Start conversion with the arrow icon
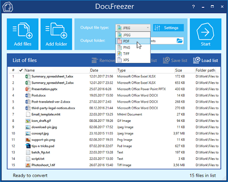Screen dimensions: 228x182 tap(206, 34)
